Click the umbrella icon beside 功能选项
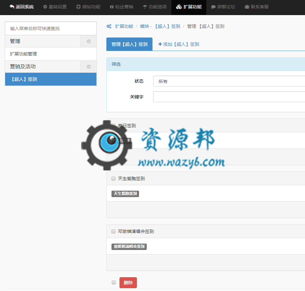305x291 pixels. (x=145, y=7)
